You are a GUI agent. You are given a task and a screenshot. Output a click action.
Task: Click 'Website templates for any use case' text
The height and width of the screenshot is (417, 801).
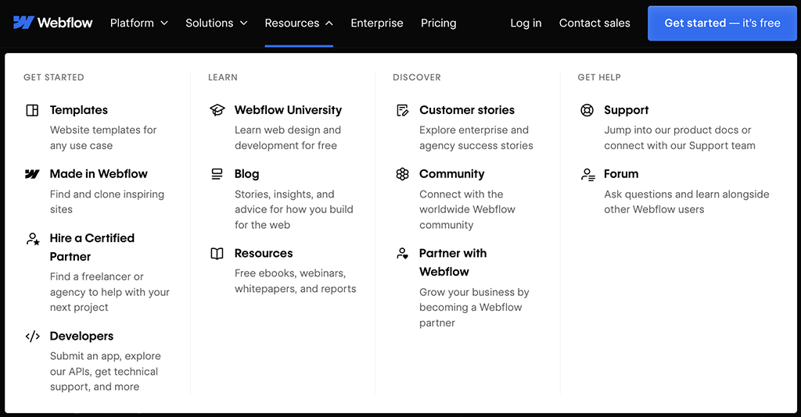point(103,137)
